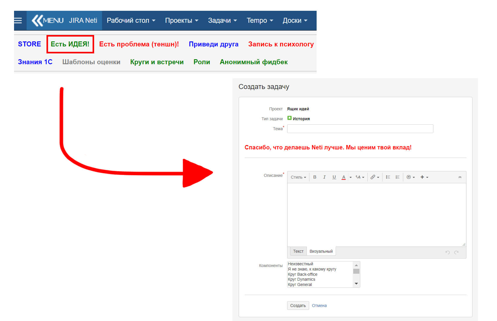Screen dimensions: 497x321
Task: Insert a numbered list
Action: [x=398, y=177]
